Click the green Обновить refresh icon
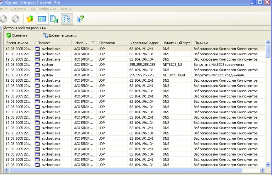The height and width of the screenshot is (175, 272). pyautogui.click(x=9, y=35)
